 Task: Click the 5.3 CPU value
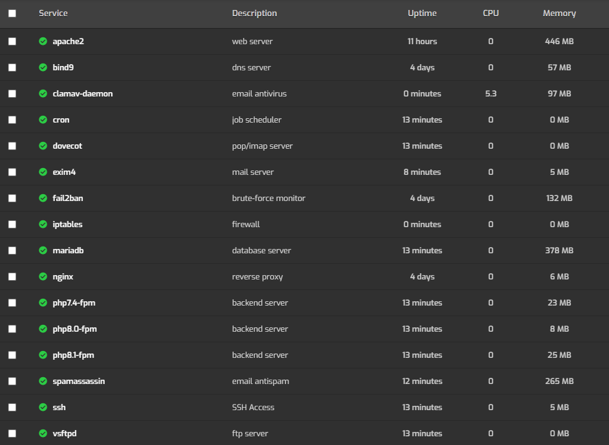click(x=491, y=94)
